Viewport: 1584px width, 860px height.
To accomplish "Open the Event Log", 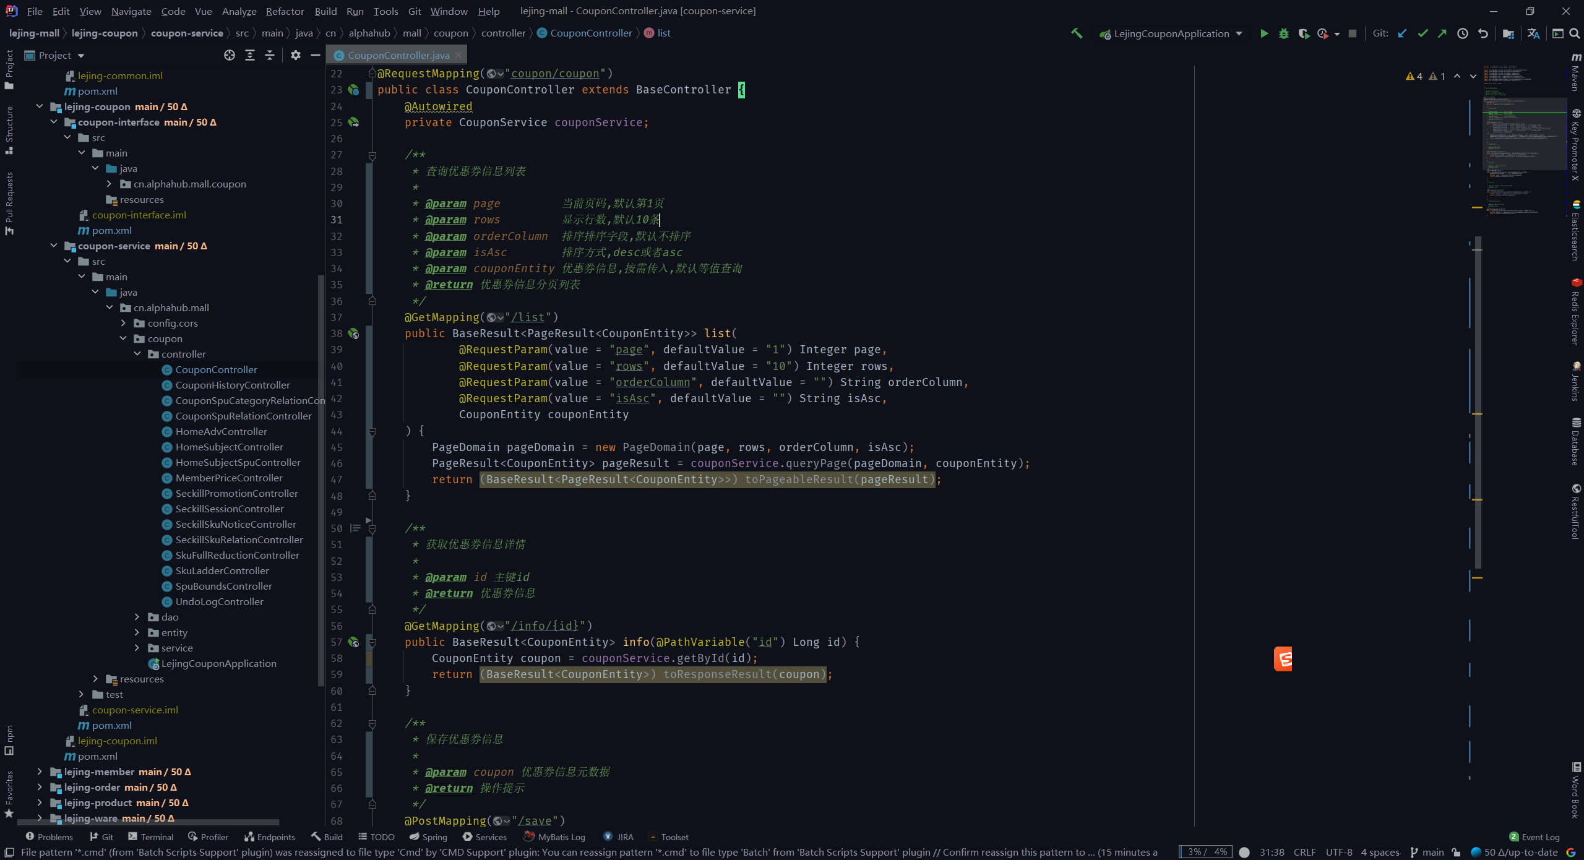I will (1534, 837).
